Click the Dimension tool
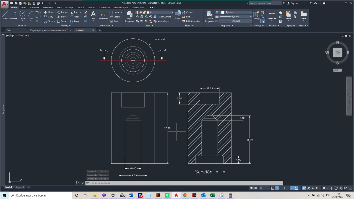 pyautogui.click(x=103, y=15)
